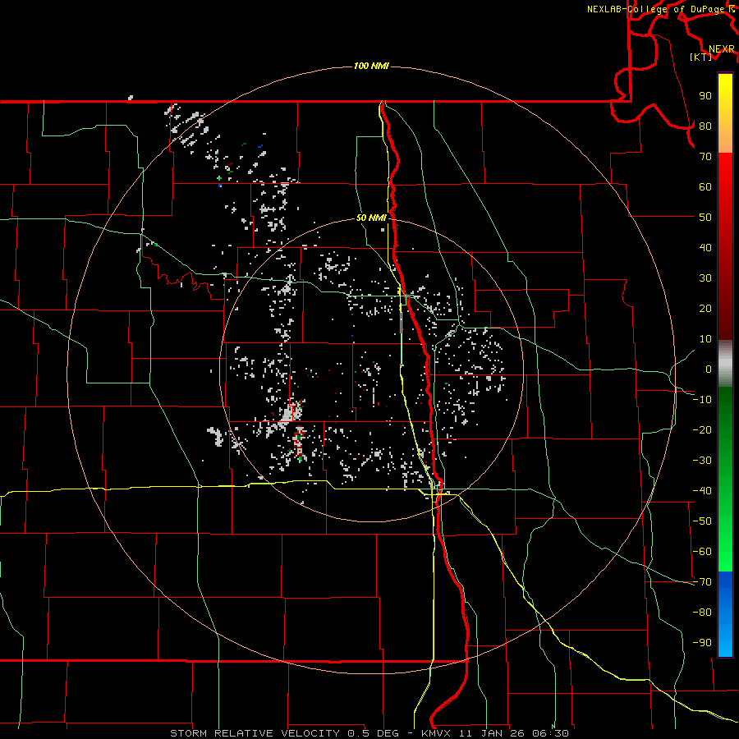The width and height of the screenshot is (739, 739).
Task: Click the "-30" scale value
Action: [x=702, y=461]
